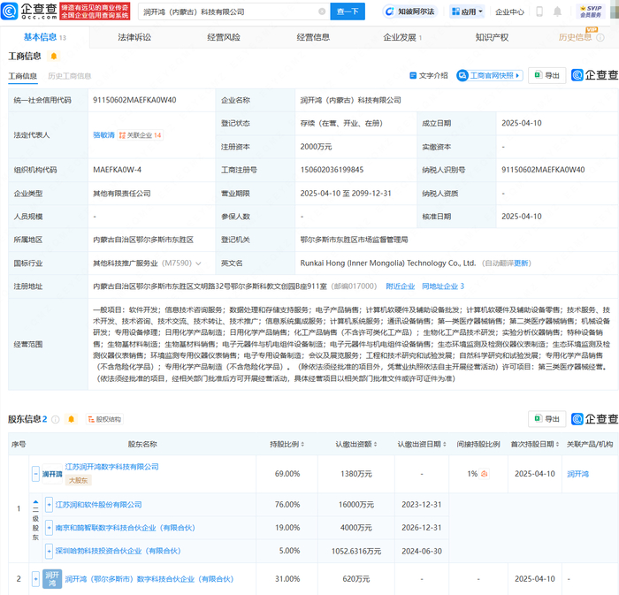Go to 企业中心
The width and height of the screenshot is (619, 595).
point(509,11)
